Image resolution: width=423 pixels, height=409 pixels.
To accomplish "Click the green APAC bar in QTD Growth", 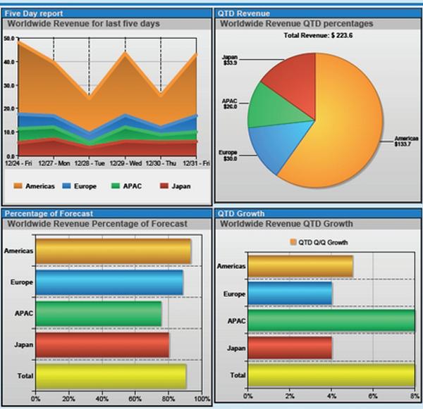I will click(x=330, y=320).
